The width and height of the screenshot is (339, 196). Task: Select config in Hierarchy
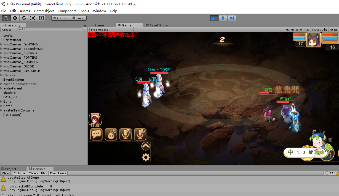8,36
